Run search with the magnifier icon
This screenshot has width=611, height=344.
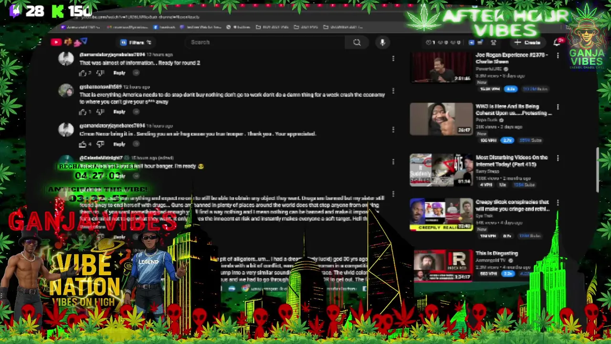coord(357,43)
